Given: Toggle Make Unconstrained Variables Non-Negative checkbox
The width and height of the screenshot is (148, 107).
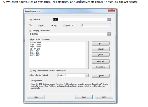Looking at the screenshot, I should pos(31,71).
